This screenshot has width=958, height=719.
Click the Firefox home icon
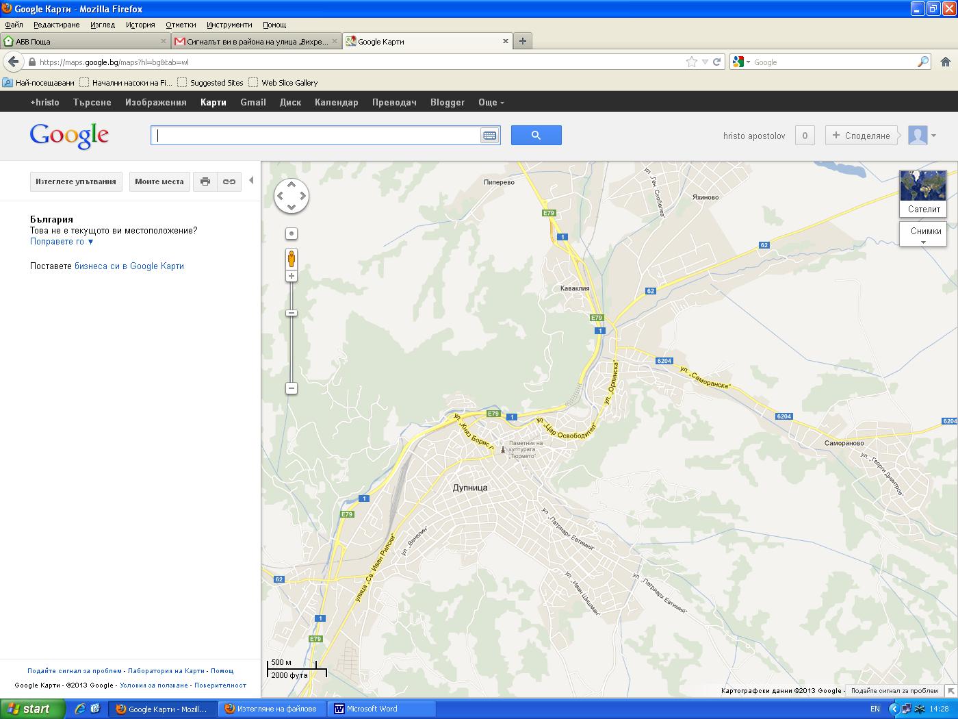945,62
